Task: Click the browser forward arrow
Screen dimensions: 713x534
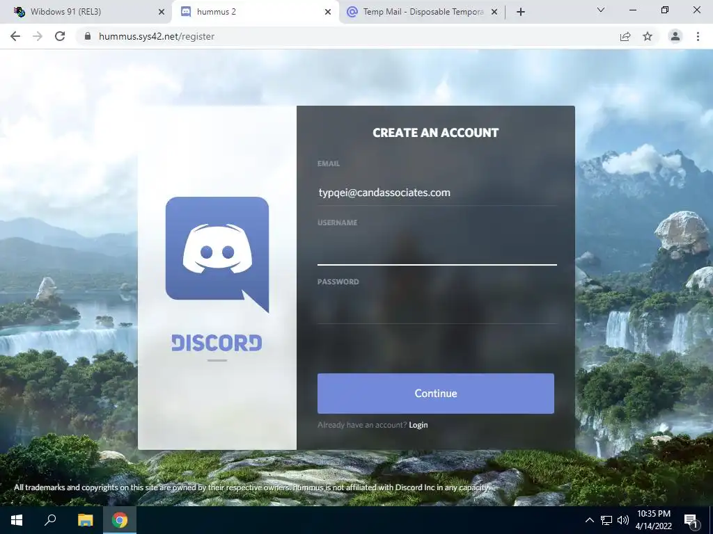Action: coord(38,36)
